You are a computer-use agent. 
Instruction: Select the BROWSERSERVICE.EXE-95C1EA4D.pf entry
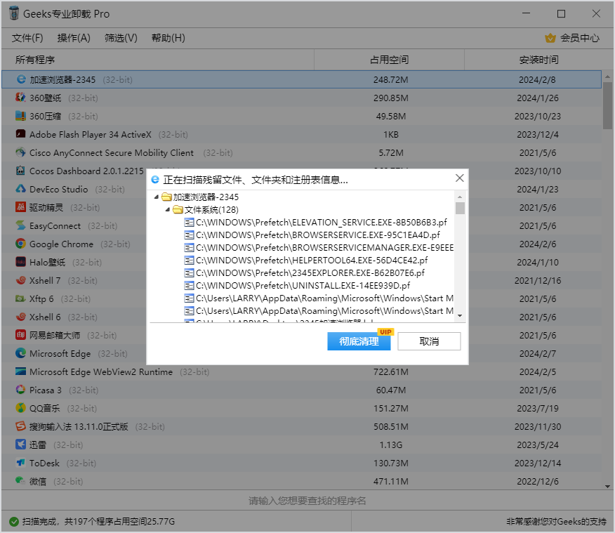click(x=312, y=235)
